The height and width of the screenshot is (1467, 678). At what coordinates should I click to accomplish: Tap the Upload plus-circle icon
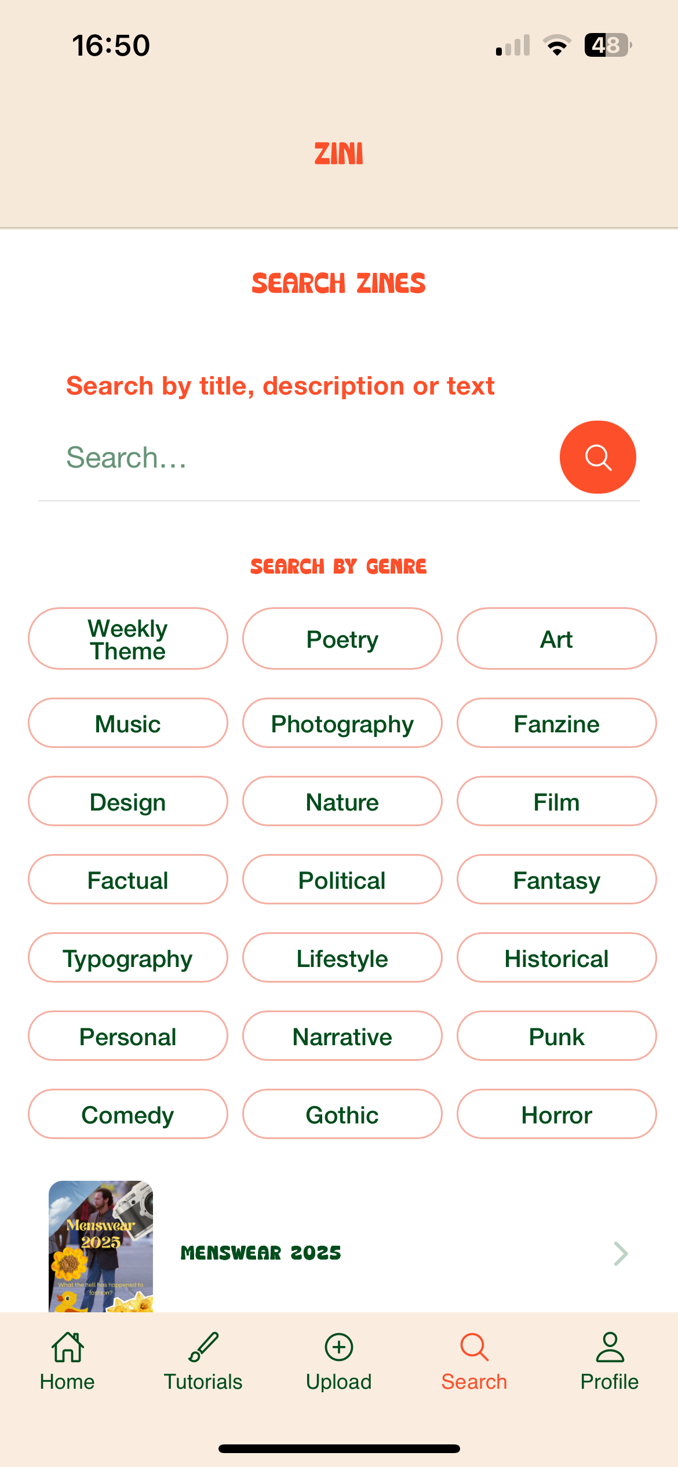[x=339, y=1347]
